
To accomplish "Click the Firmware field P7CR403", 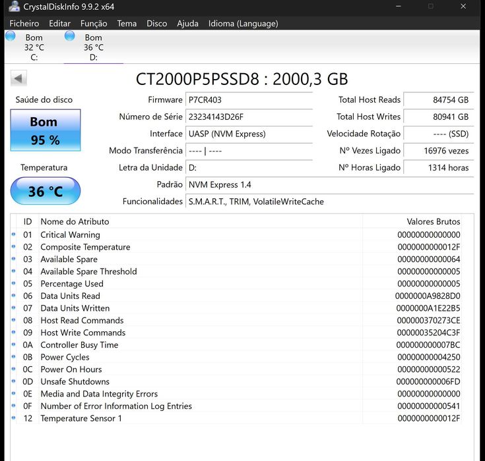I will coord(249,100).
